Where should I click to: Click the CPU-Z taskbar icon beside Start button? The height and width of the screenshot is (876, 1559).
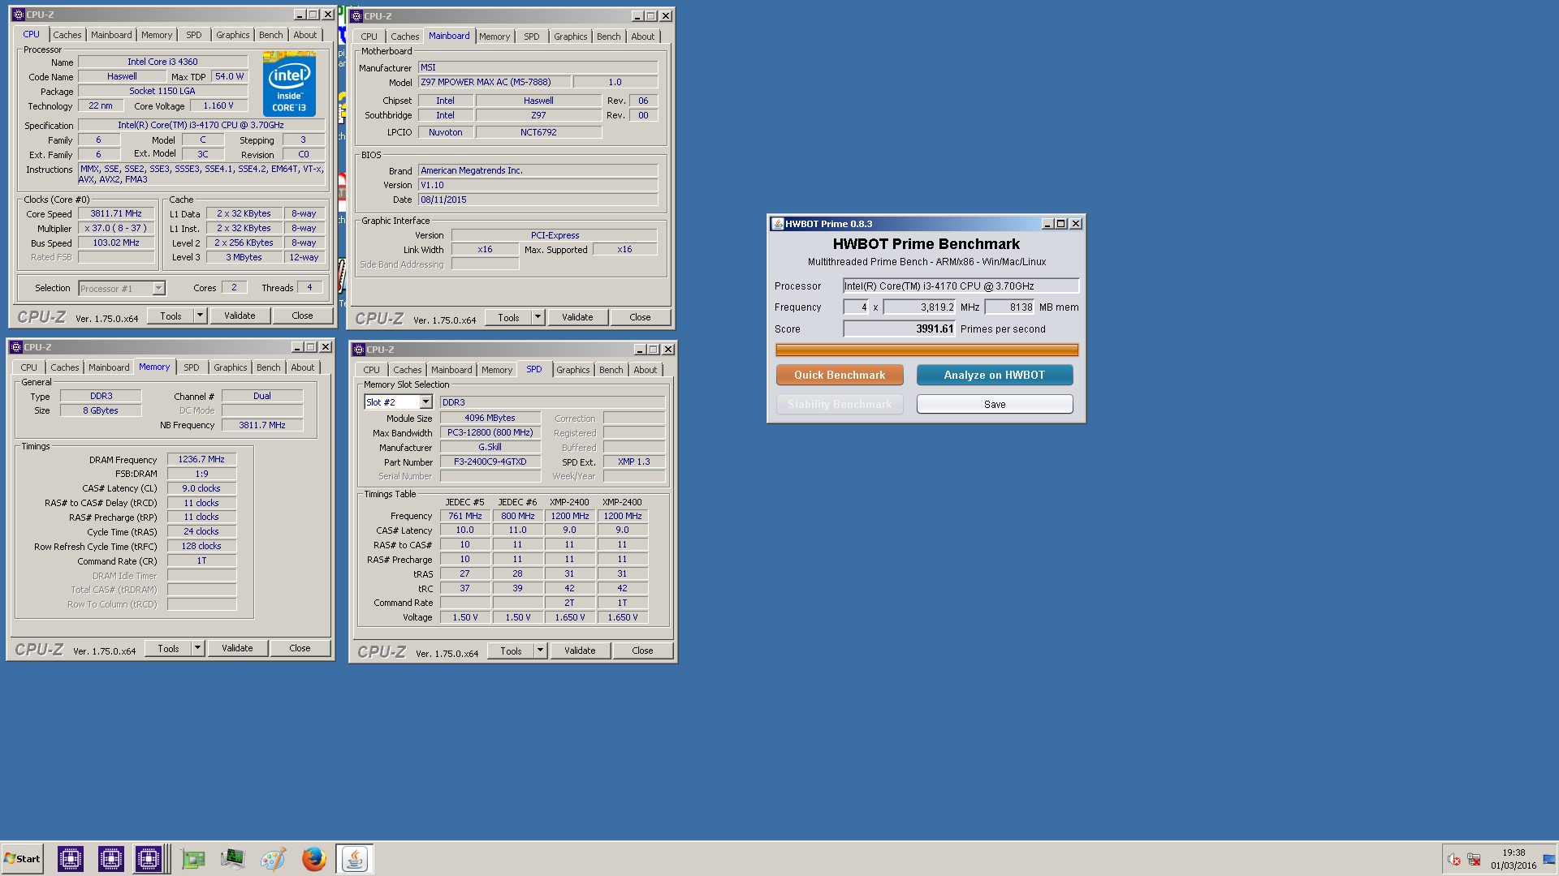coord(71,859)
